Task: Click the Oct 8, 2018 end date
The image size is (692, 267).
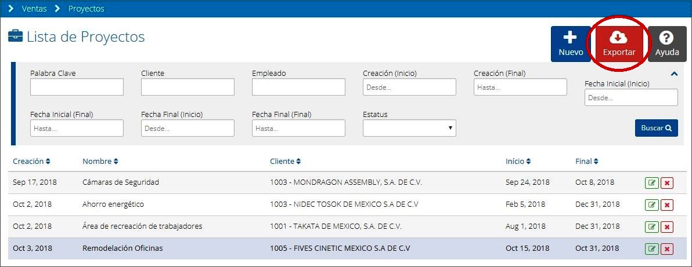Action: 595,182
